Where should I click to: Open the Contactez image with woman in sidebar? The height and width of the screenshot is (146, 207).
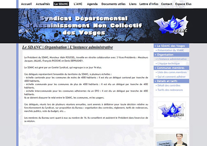[171, 140]
